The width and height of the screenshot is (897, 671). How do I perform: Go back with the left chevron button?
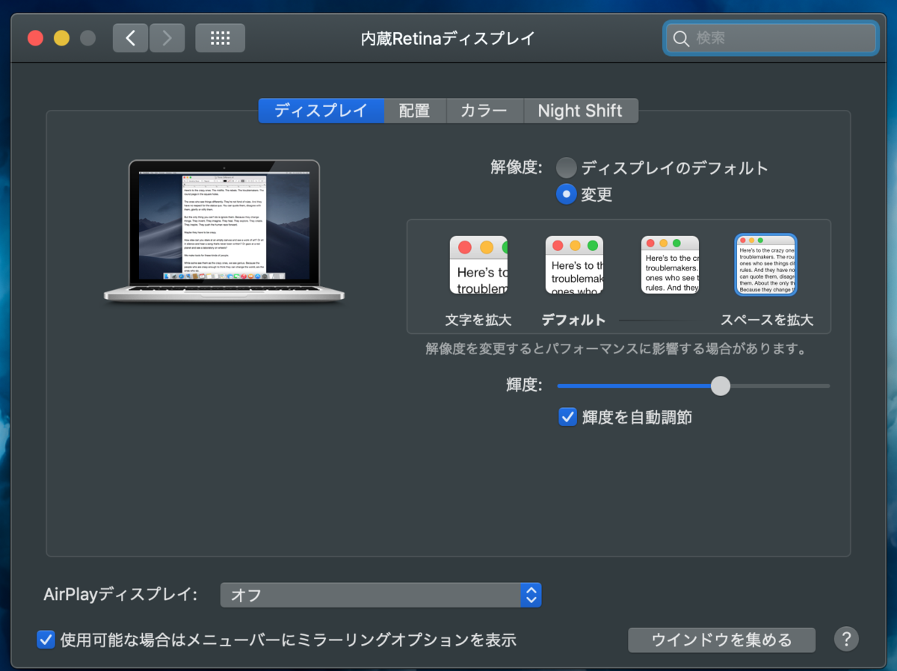(x=131, y=37)
